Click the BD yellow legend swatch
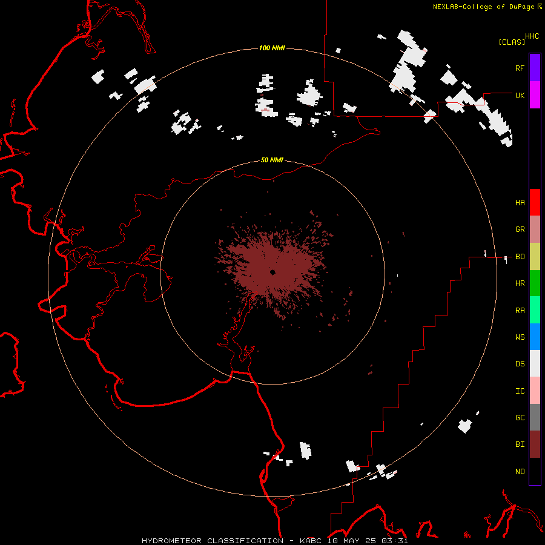 [535, 257]
